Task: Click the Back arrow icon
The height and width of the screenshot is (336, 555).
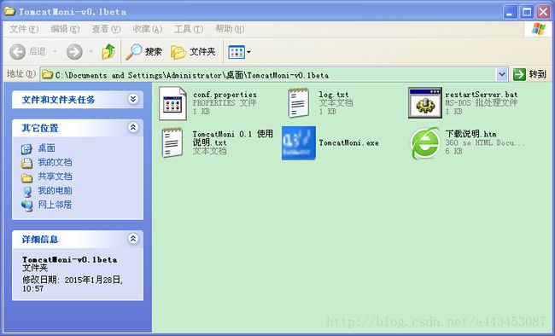Action: click(x=17, y=52)
